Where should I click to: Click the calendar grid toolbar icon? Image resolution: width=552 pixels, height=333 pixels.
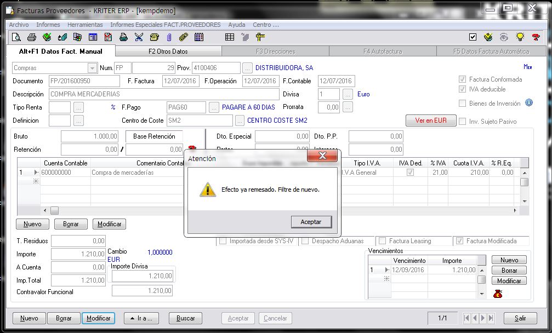point(199,37)
